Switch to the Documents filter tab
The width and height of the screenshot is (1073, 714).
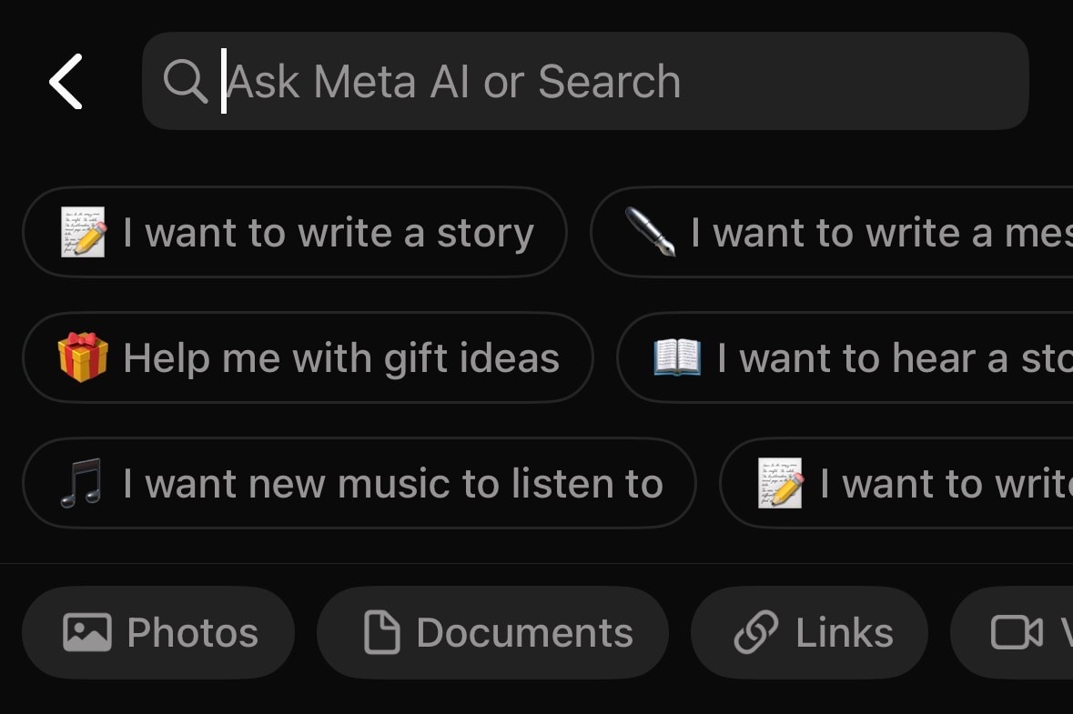tap(492, 632)
